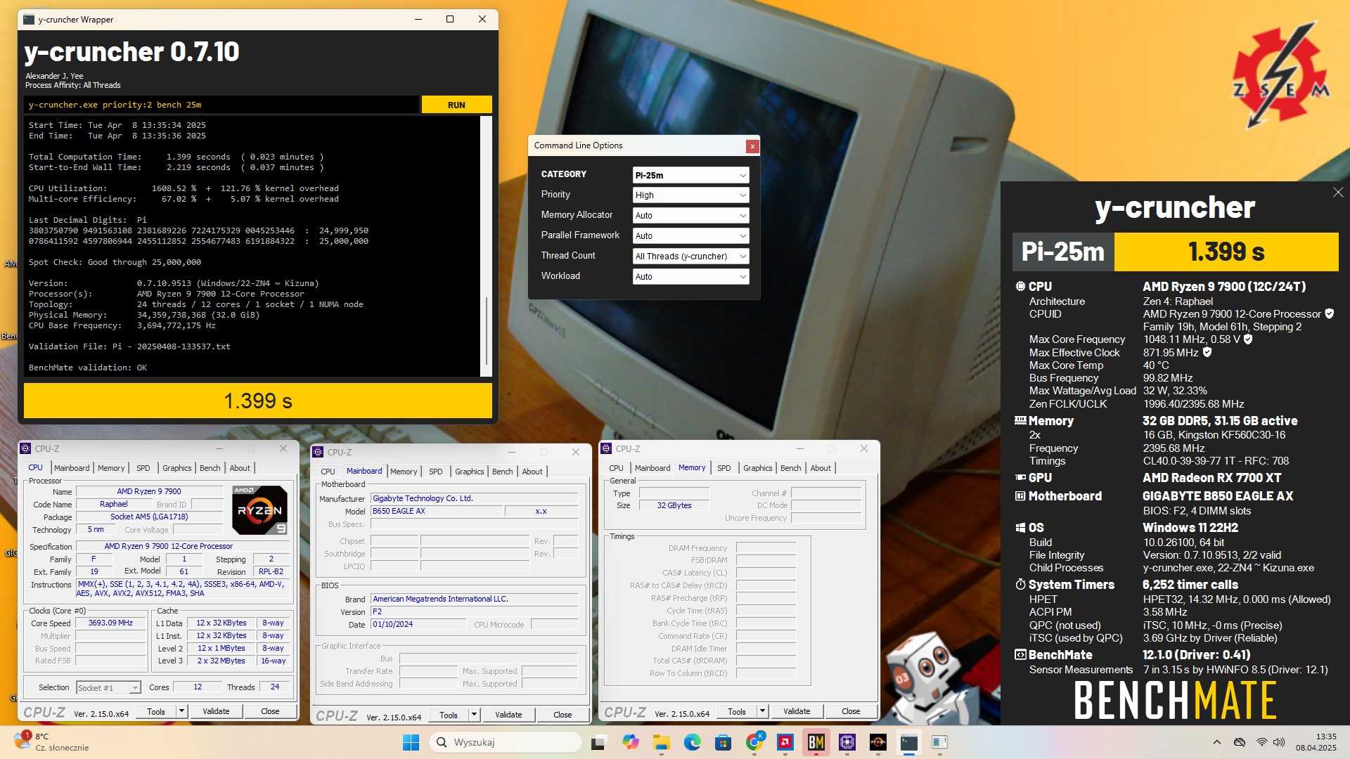Launch Copilot from the taskbar

pos(630,742)
